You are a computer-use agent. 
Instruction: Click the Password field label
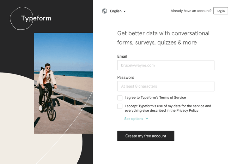pos(125,77)
